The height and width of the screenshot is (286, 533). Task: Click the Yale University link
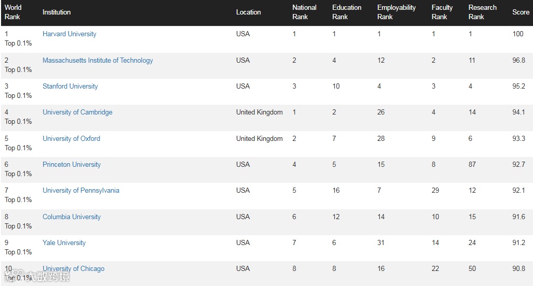point(64,243)
